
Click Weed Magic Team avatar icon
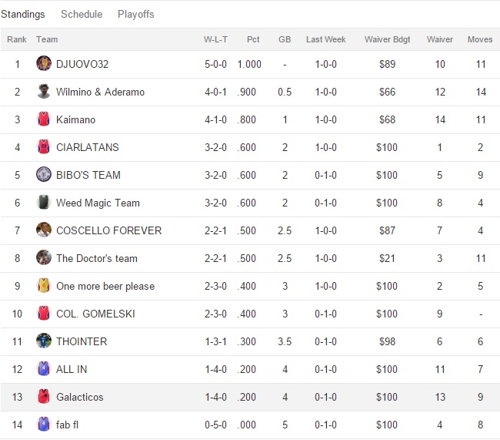(44, 203)
